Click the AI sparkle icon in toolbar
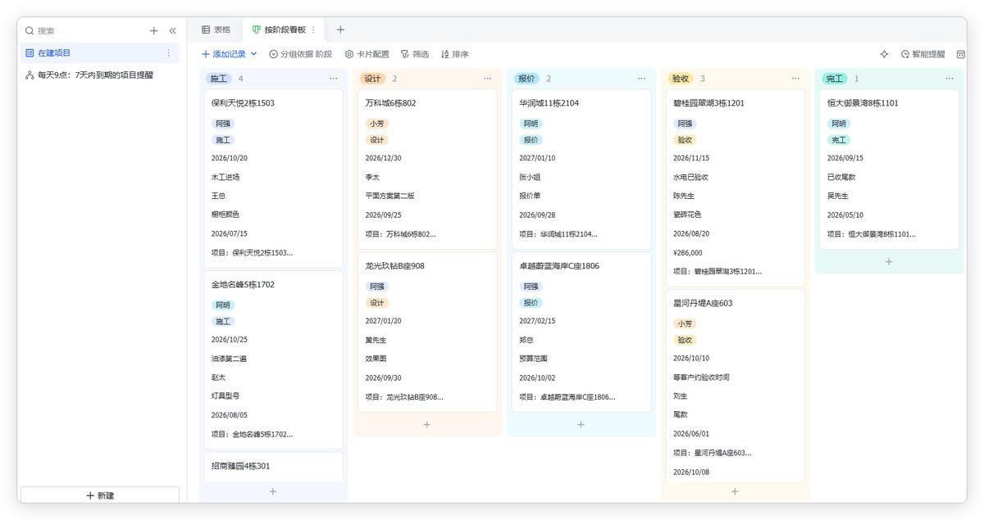The width and height of the screenshot is (984, 520). (884, 54)
